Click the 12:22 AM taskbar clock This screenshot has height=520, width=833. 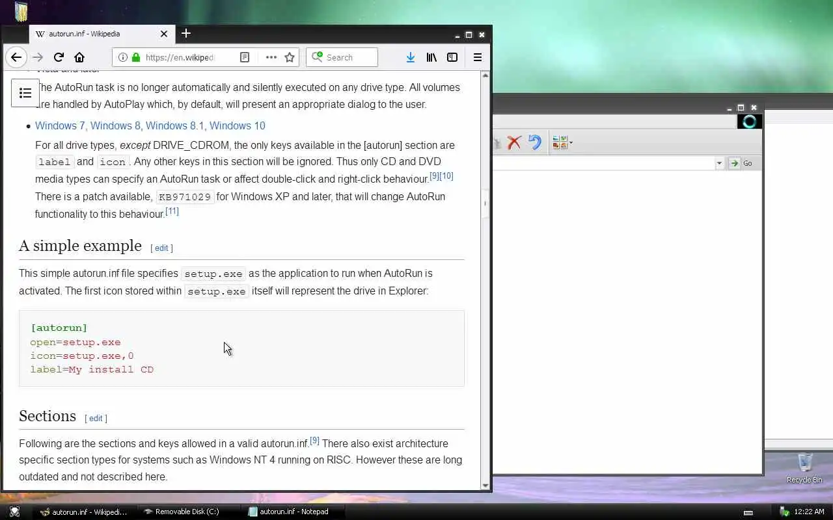tap(809, 512)
